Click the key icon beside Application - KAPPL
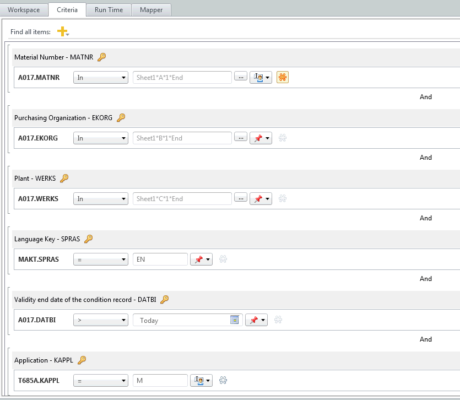 (x=82, y=360)
